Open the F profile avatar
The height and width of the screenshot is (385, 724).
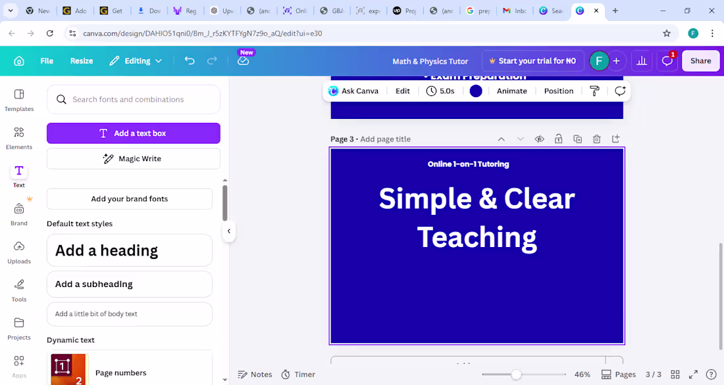(x=599, y=61)
